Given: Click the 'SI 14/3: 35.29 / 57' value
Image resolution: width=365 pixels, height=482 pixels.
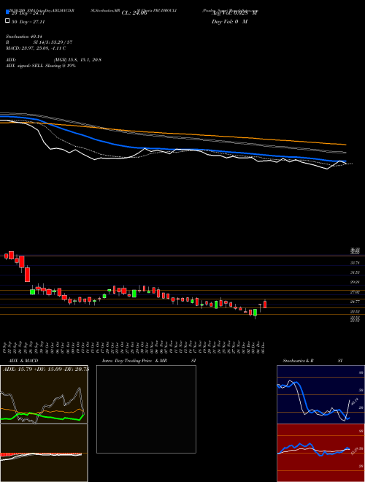Looking at the screenshot, I should pyautogui.click(x=53, y=42).
